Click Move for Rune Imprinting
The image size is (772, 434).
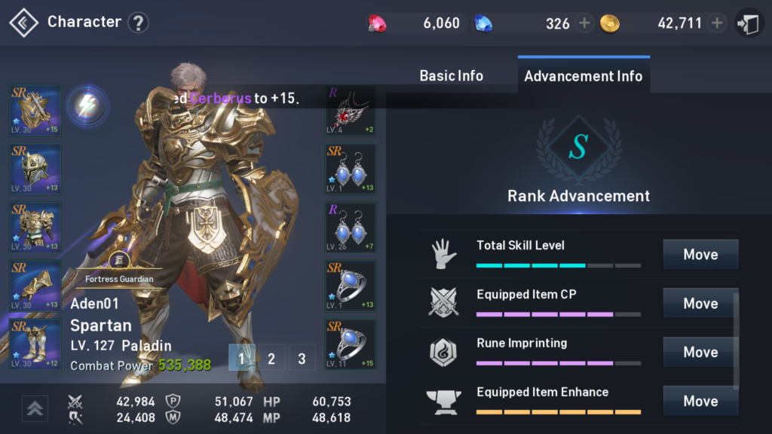(700, 352)
